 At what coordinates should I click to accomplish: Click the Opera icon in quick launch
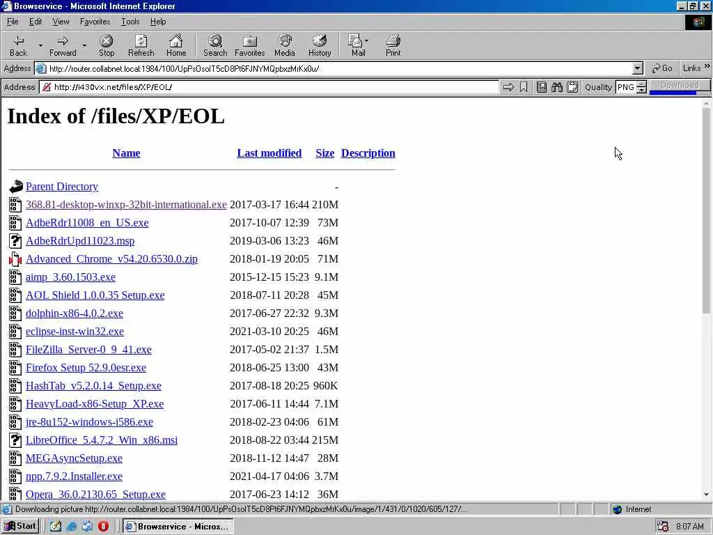click(x=103, y=527)
